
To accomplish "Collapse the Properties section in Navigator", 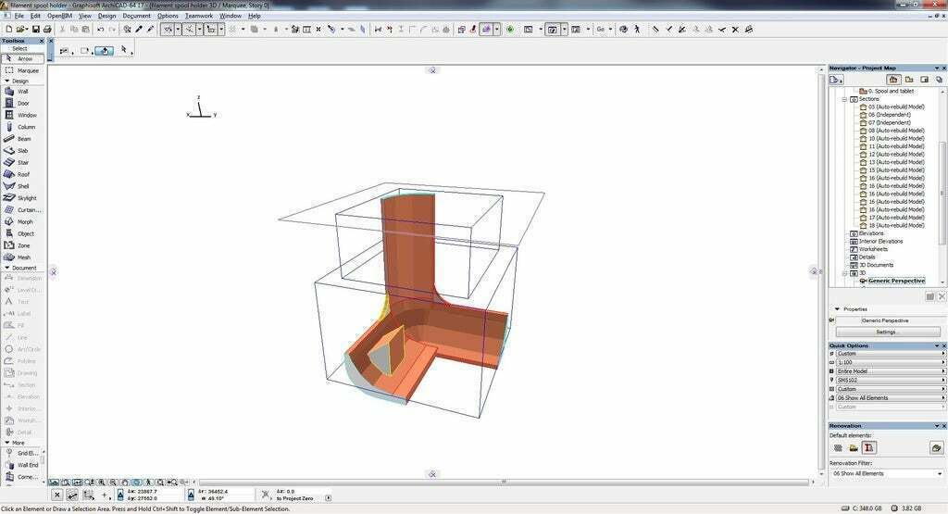I will click(837, 309).
